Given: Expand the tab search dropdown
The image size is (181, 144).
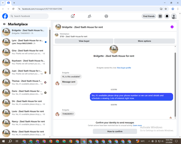Looking at the screenshot, I should point(3,3).
